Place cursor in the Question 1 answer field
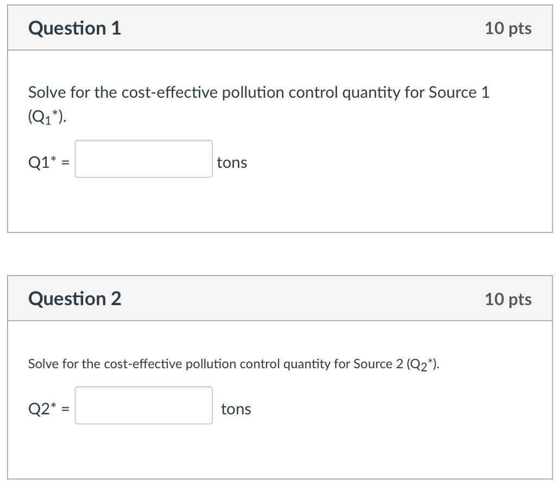556x498 pixels. click(x=144, y=159)
